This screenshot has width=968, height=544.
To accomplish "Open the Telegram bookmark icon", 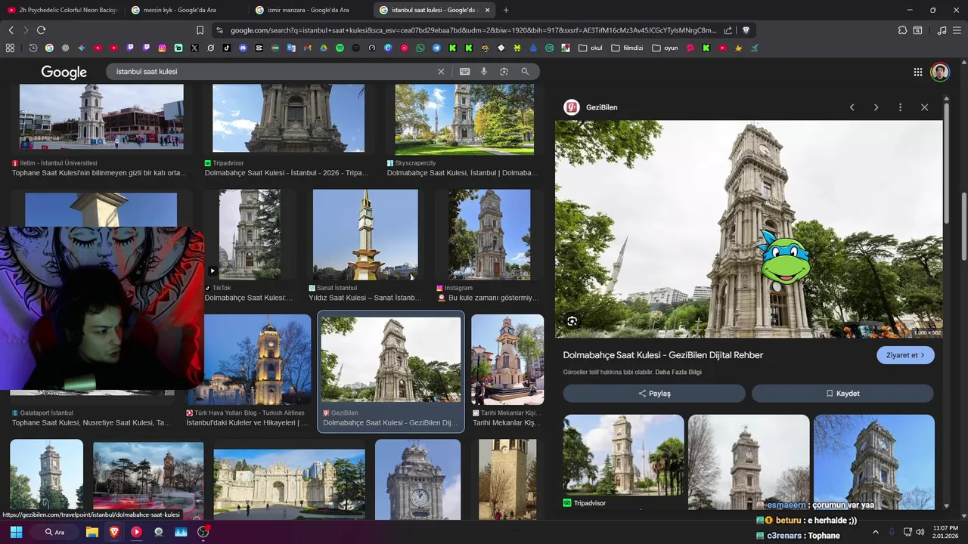I will tap(436, 48).
